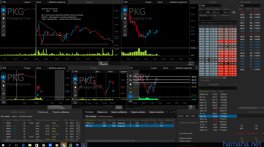Select the cursor tool in 1-minute PKG chart
The width and height of the screenshot is (264, 147).
click(x=3, y=10)
